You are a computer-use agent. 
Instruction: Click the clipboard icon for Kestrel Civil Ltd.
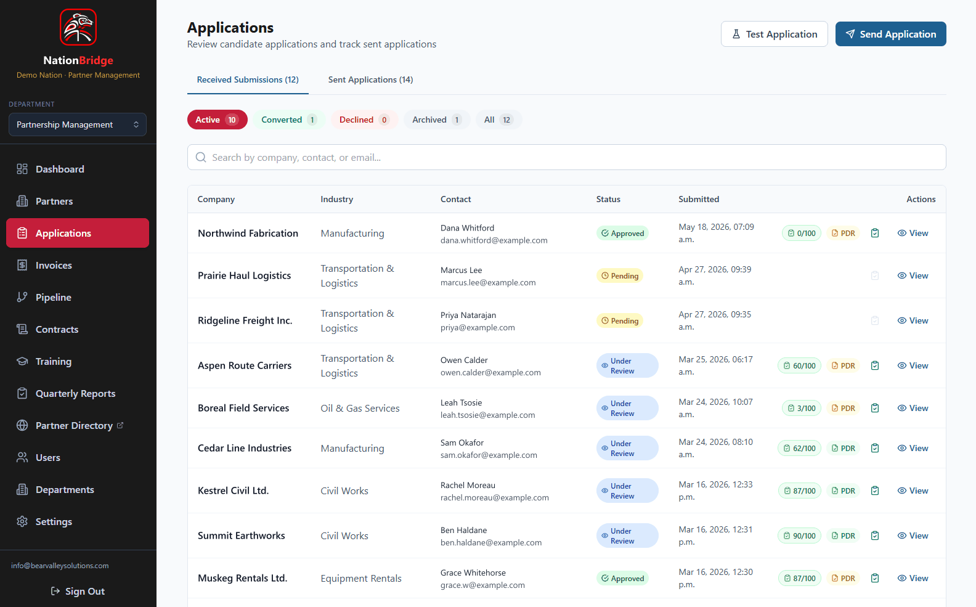tap(875, 491)
